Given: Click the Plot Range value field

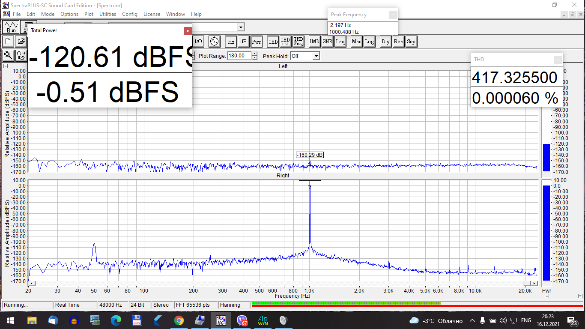Looking at the screenshot, I should tap(239, 56).
